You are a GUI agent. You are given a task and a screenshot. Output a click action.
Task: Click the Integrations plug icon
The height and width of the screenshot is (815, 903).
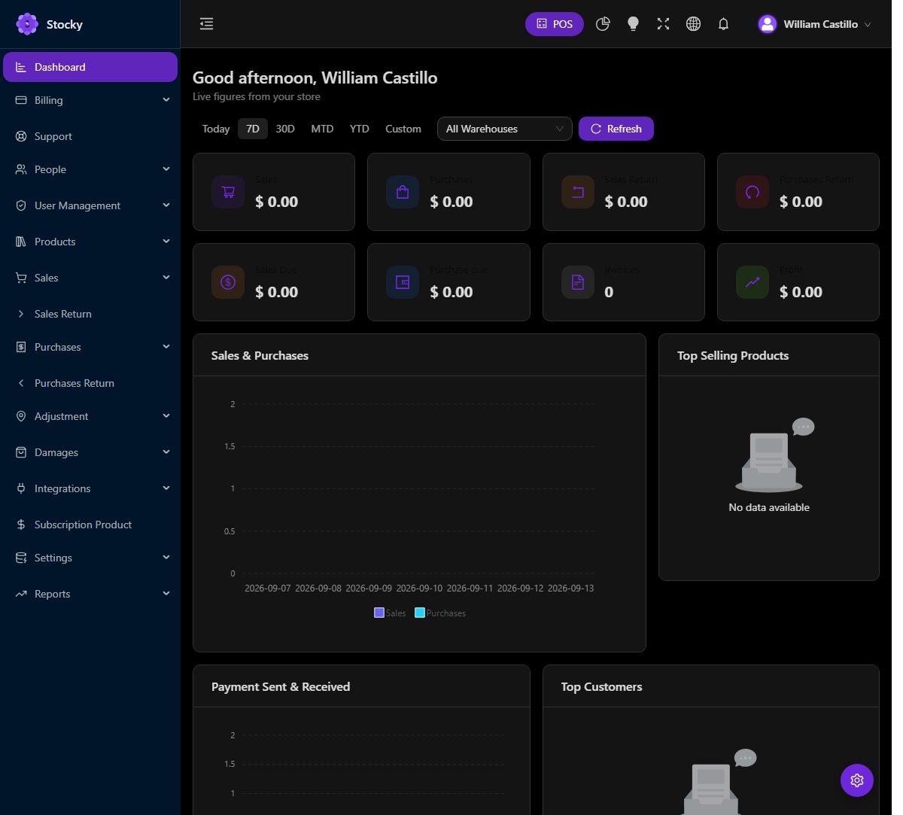(21, 488)
